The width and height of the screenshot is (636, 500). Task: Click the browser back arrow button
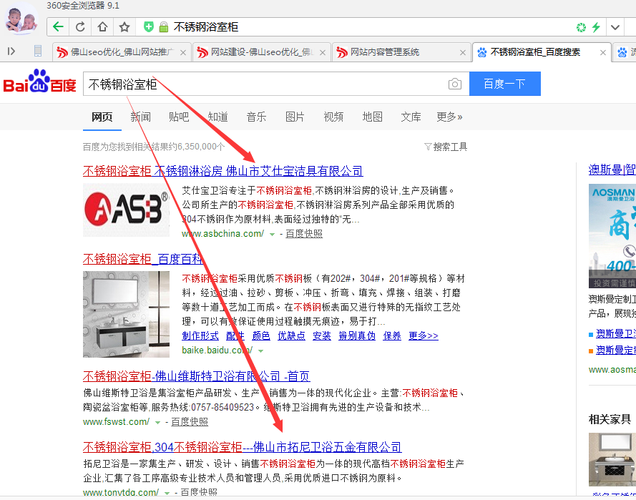coord(58,27)
